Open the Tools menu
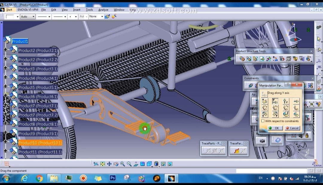323x185 pixels. 89,10
